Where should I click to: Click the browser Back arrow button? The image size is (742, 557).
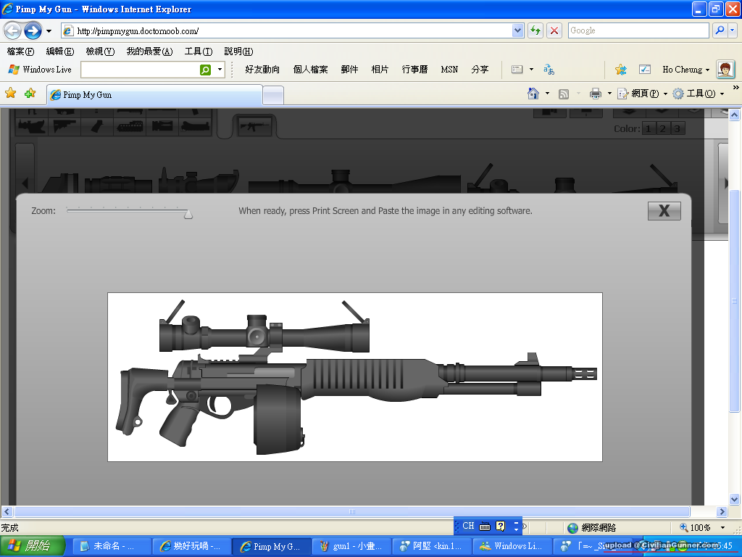(13, 30)
